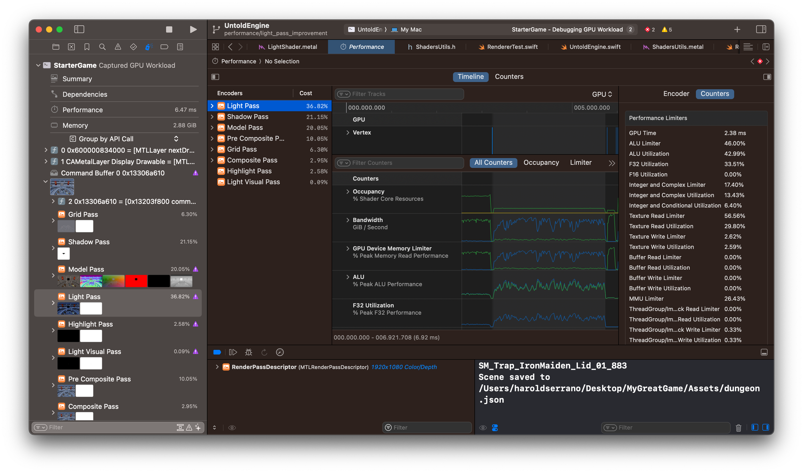Expand the RenderPassDescriptor variable
Image resolution: width=803 pixels, height=473 pixels.
pos(217,367)
